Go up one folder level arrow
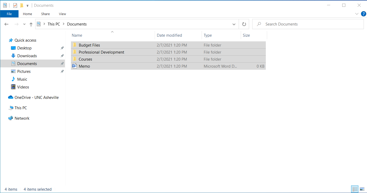This screenshot has width=367, height=193. click(x=31, y=24)
